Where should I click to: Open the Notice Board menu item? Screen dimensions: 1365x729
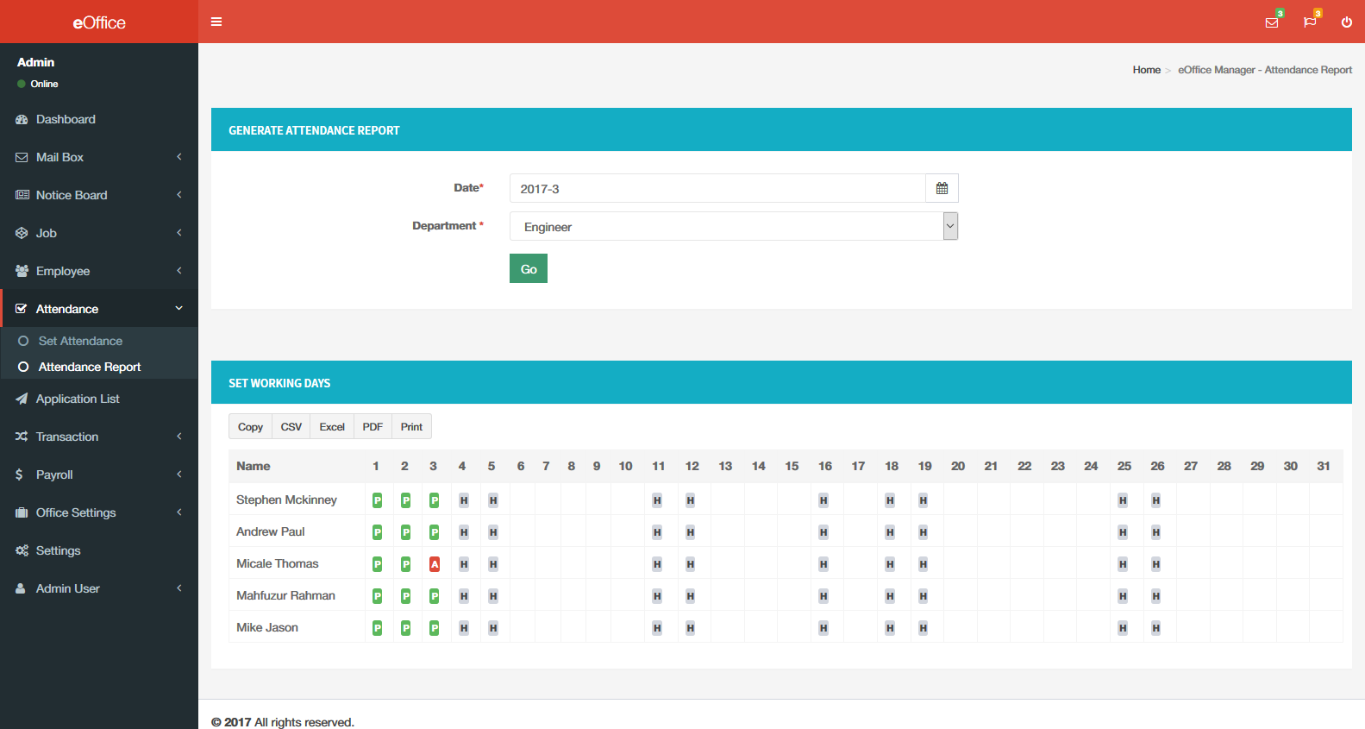72,195
